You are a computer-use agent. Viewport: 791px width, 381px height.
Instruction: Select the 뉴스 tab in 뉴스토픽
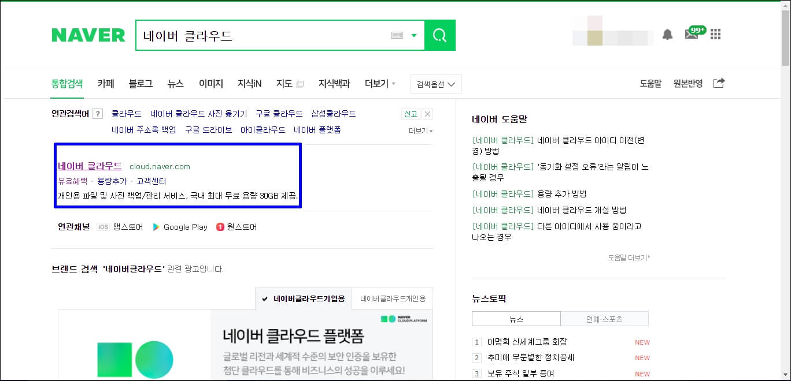click(x=516, y=319)
